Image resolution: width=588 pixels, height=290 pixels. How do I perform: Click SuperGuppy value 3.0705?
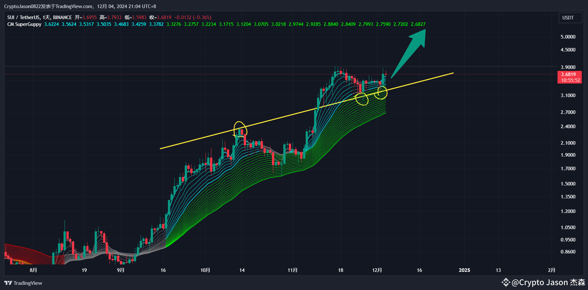coord(261,24)
